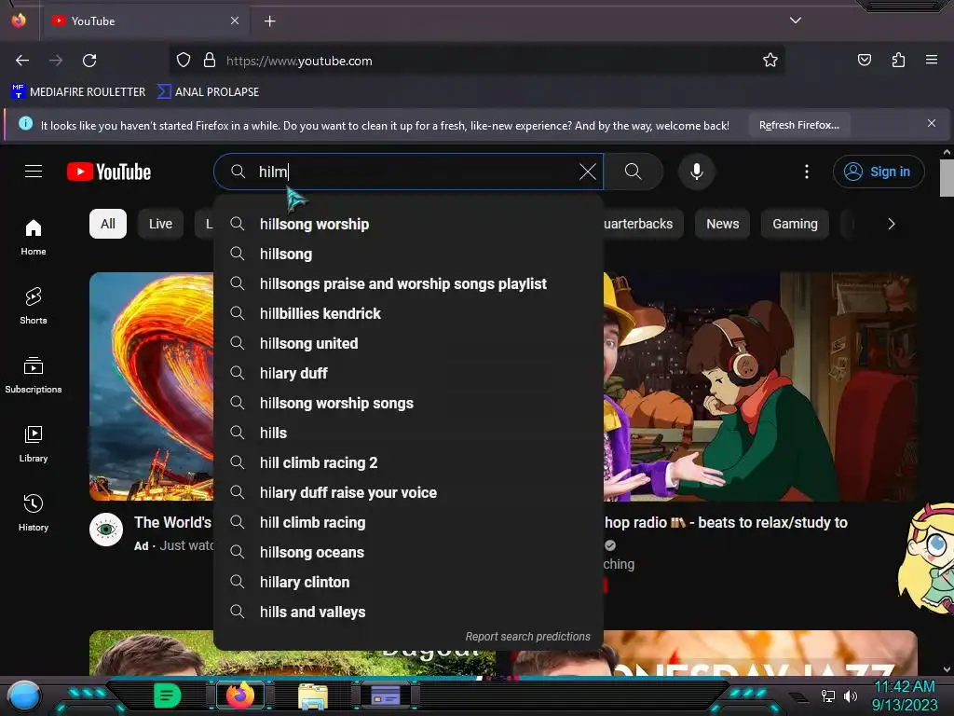
Task: Choose suggestion 'hillary clinton'
Action: coord(408,582)
